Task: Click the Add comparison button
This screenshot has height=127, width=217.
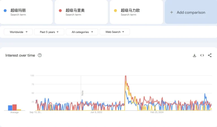Action: (x=191, y=12)
